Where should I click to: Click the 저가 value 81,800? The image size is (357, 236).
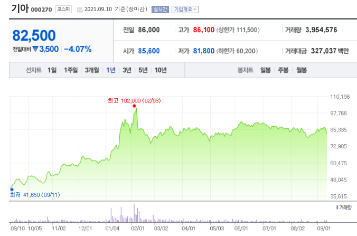203,51
